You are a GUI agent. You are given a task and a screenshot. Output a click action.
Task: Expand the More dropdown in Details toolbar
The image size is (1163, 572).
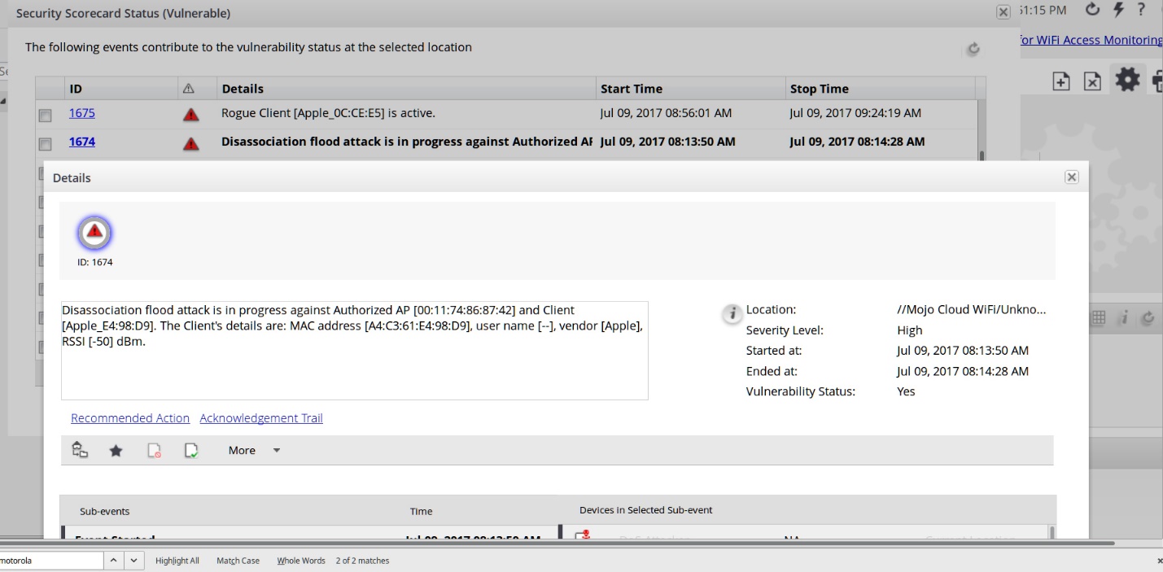point(254,451)
